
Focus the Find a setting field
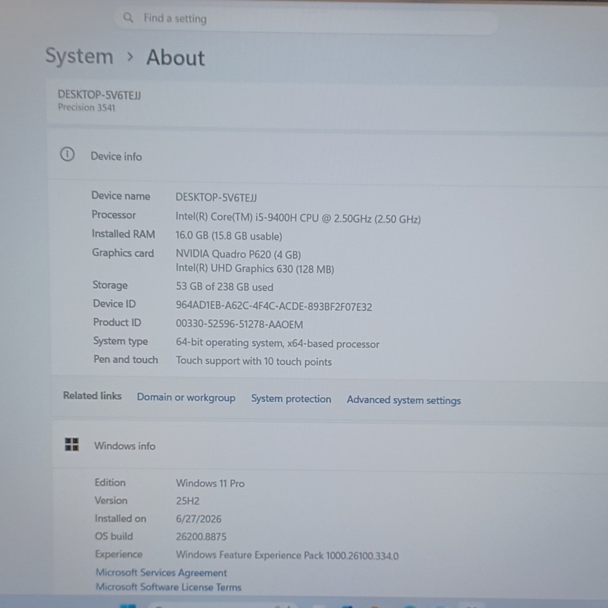[x=306, y=19]
